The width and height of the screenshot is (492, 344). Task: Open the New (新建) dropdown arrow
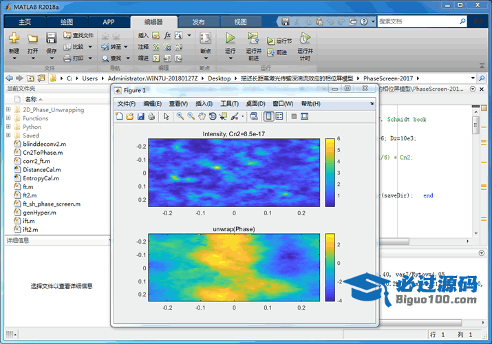pyautogui.click(x=14, y=58)
